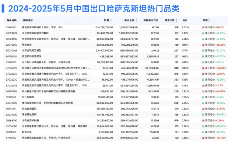Select customs code 85171300
228x141 pixels.
tap(11, 132)
